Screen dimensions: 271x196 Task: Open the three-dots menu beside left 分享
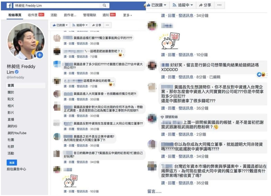click(x=107, y=25)
